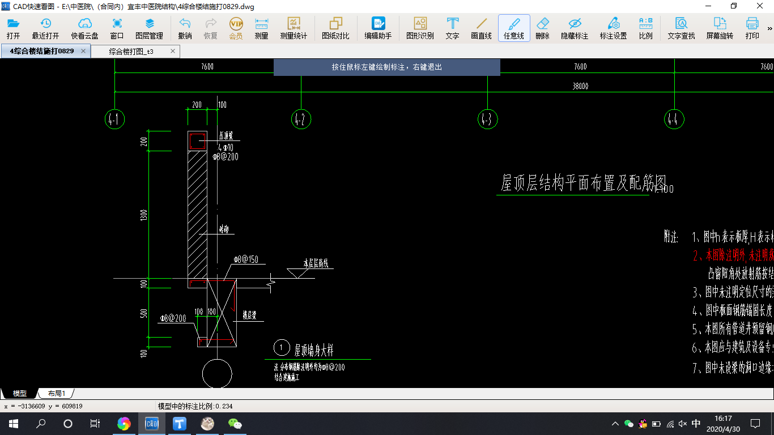
Task: Open the CAD快速看图 taskbar icon
Action: click(x=152, y=424)
